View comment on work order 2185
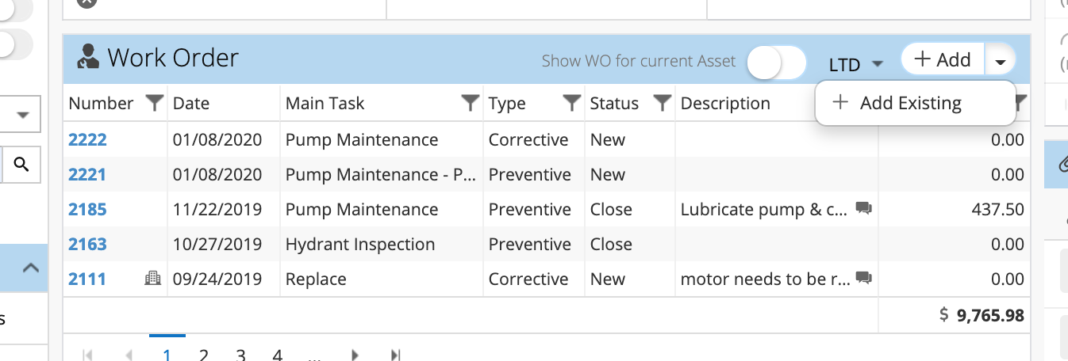1068x361 pixels. tap(864, 209)
